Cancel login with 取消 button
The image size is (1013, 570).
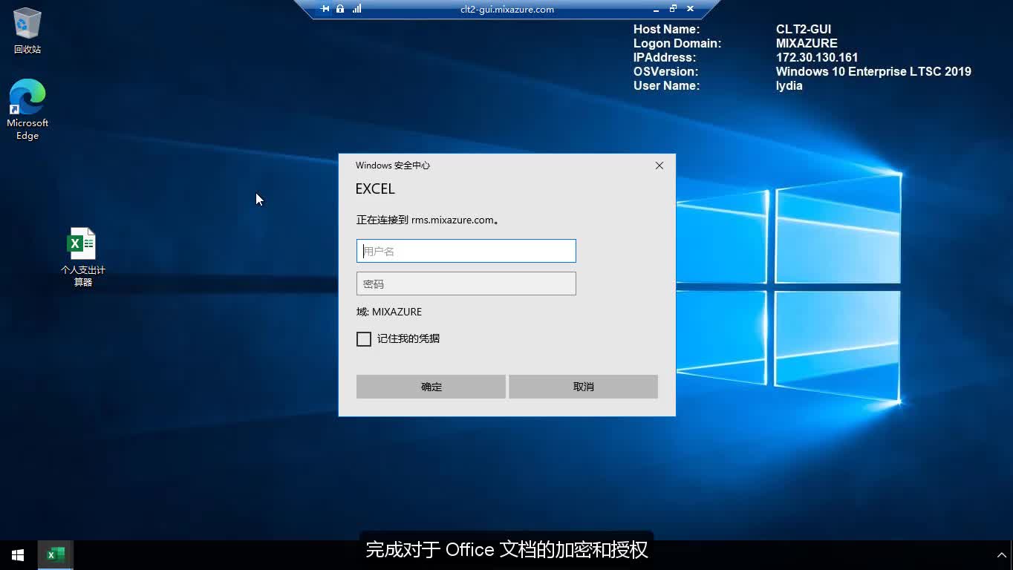(x=583, y=387)
